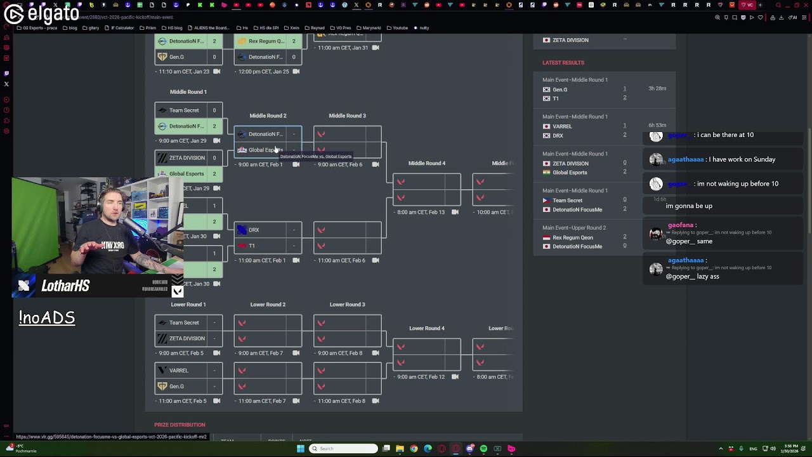Open the Middle Round 2 DRX vs T1 match
The width and height of the screenshot is (812, 457).
[x=268, y=238]
